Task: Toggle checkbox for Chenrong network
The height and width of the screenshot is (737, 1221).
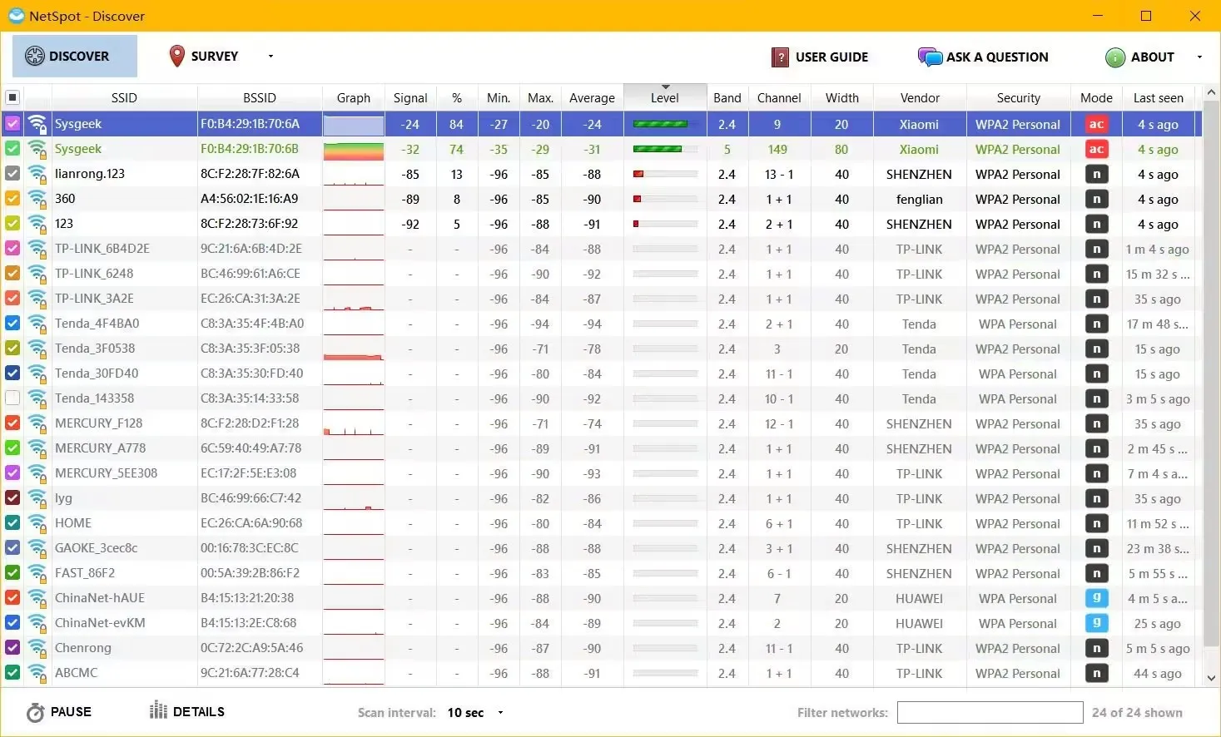Action: (x=12, y=648)
